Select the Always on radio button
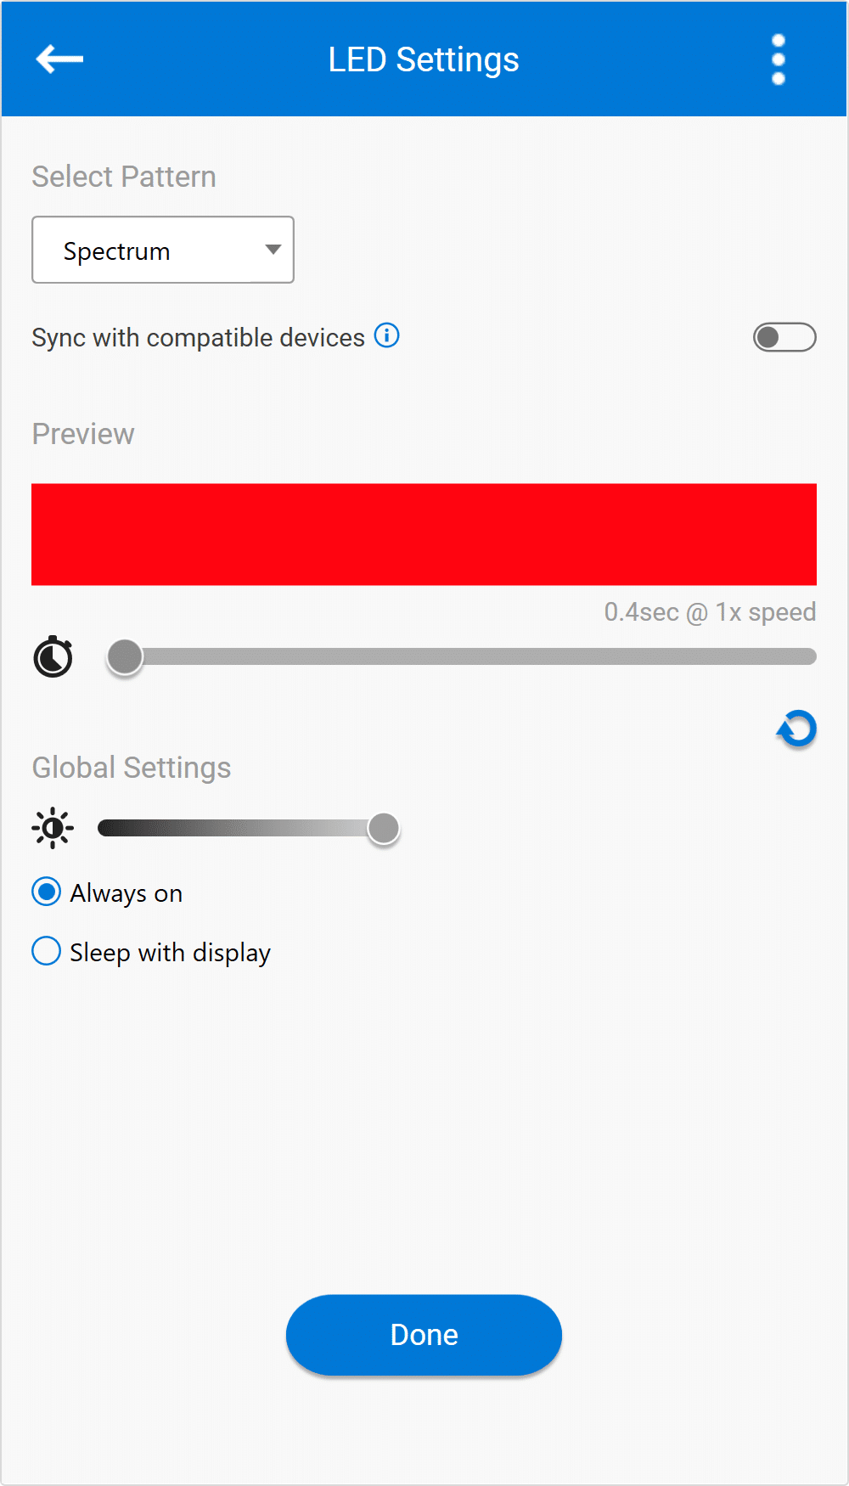 click(x=46, y=892)
